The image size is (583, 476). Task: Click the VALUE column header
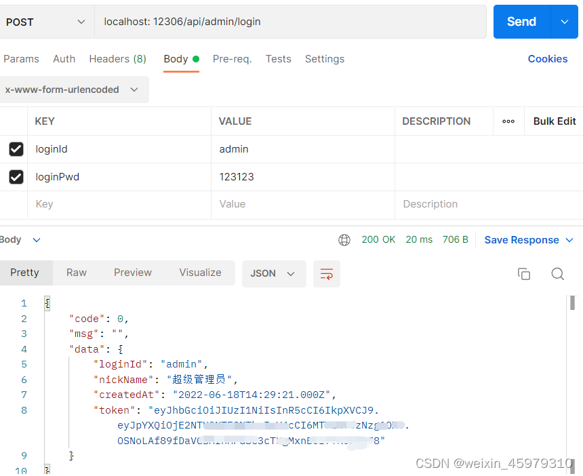[235, 121]
